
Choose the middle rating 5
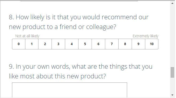click(x=85, y=44)
